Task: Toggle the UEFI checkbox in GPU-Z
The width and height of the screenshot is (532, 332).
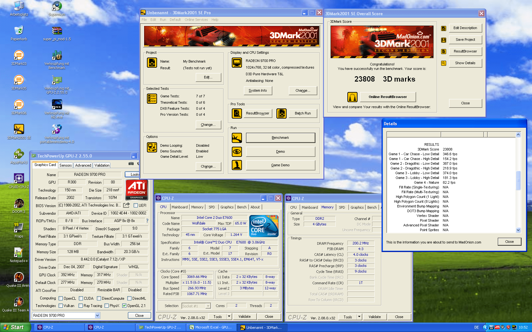Action: [136, 206]
